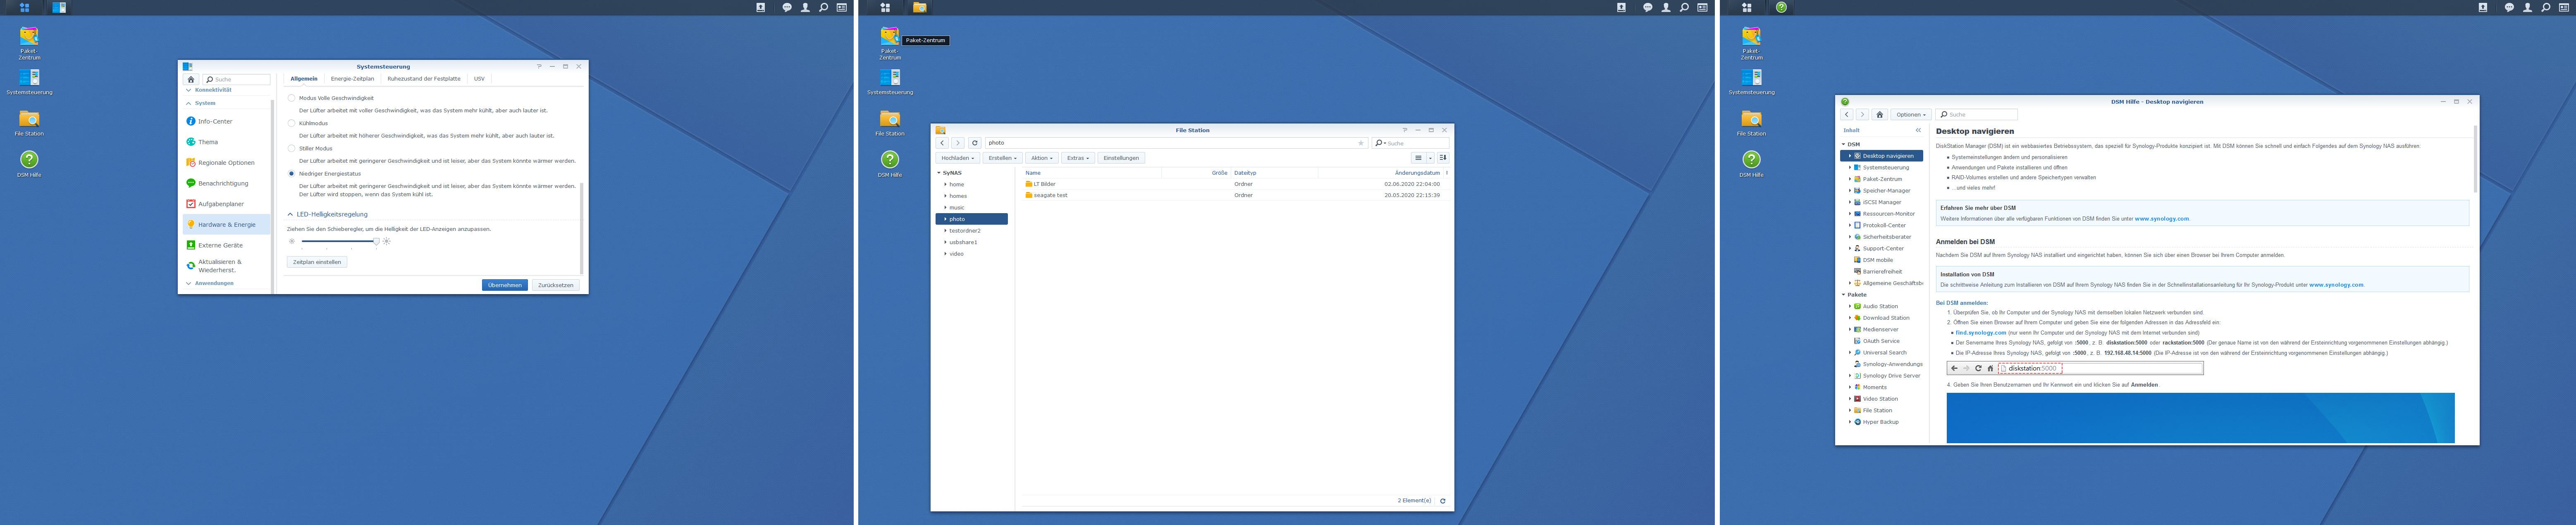Open the Aktion dropdown menu
This screenshot has width=2576, height=525.
click(1041, 158)
